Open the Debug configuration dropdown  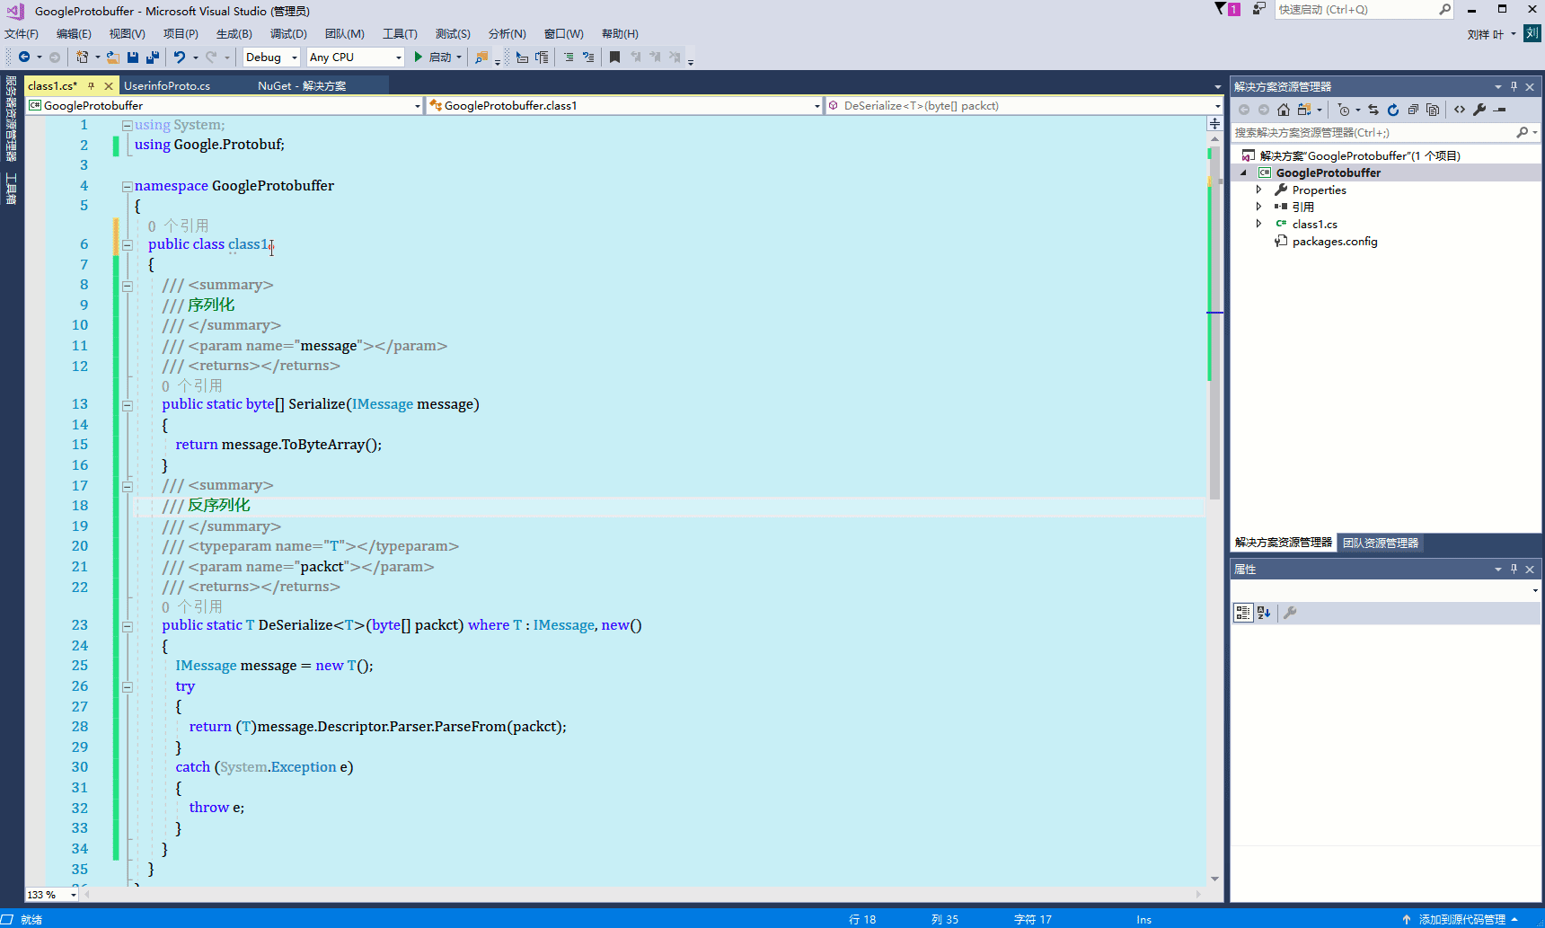coord(271,57)
